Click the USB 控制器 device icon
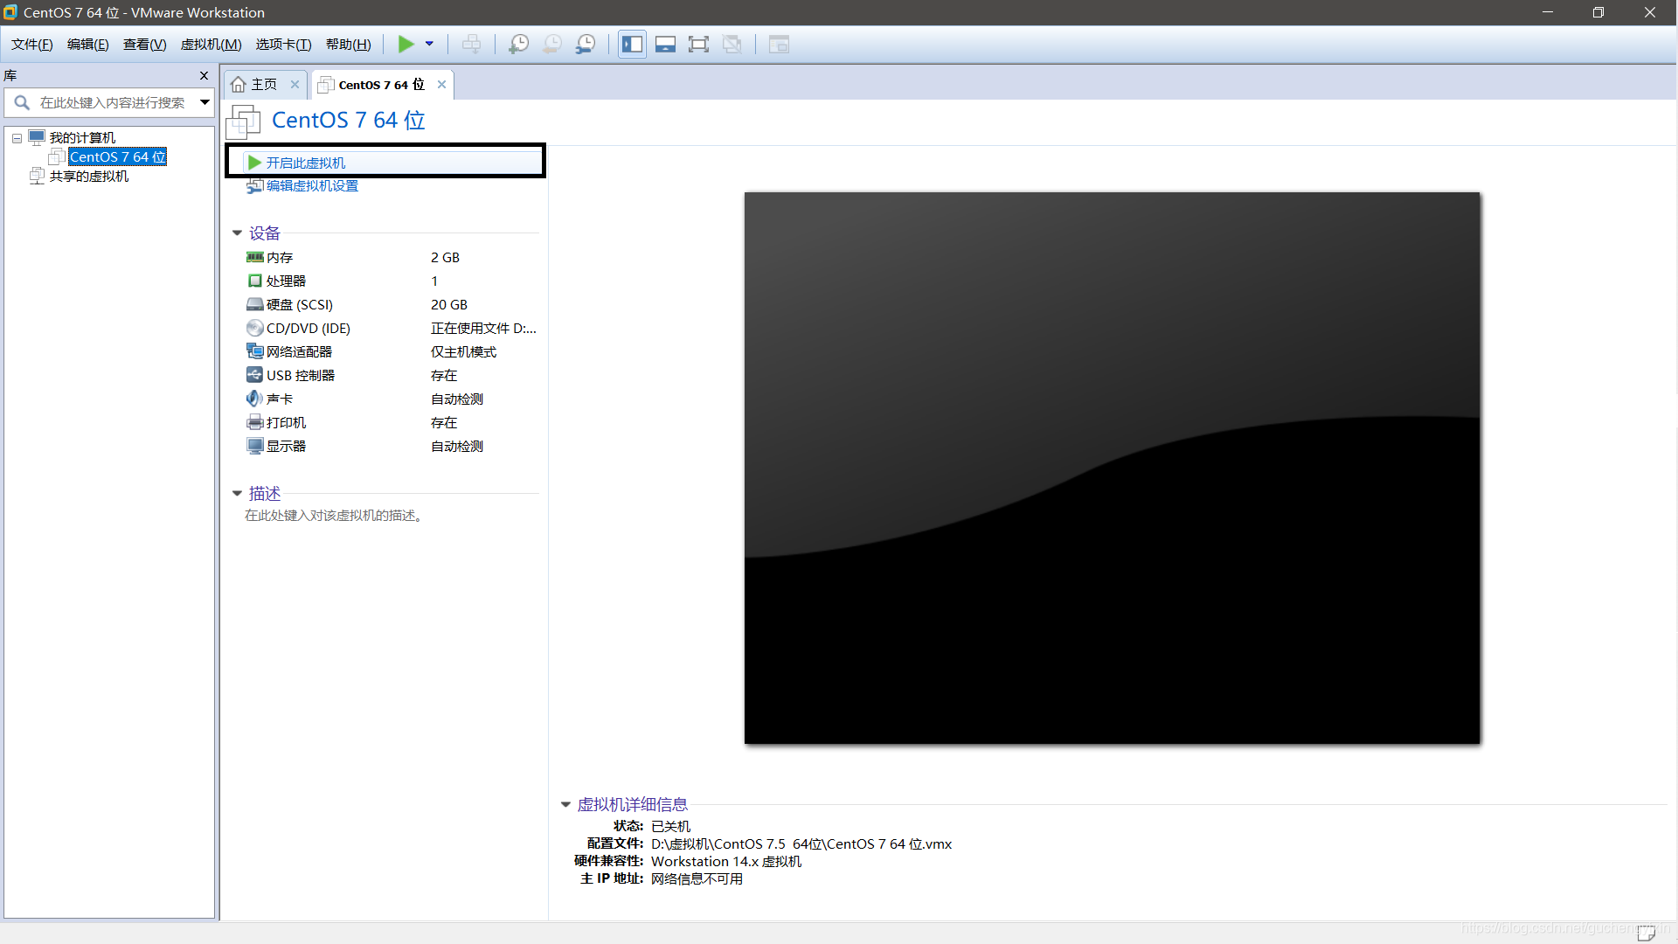The height and width of the screenshot is (944, 1678). (254, 375)
